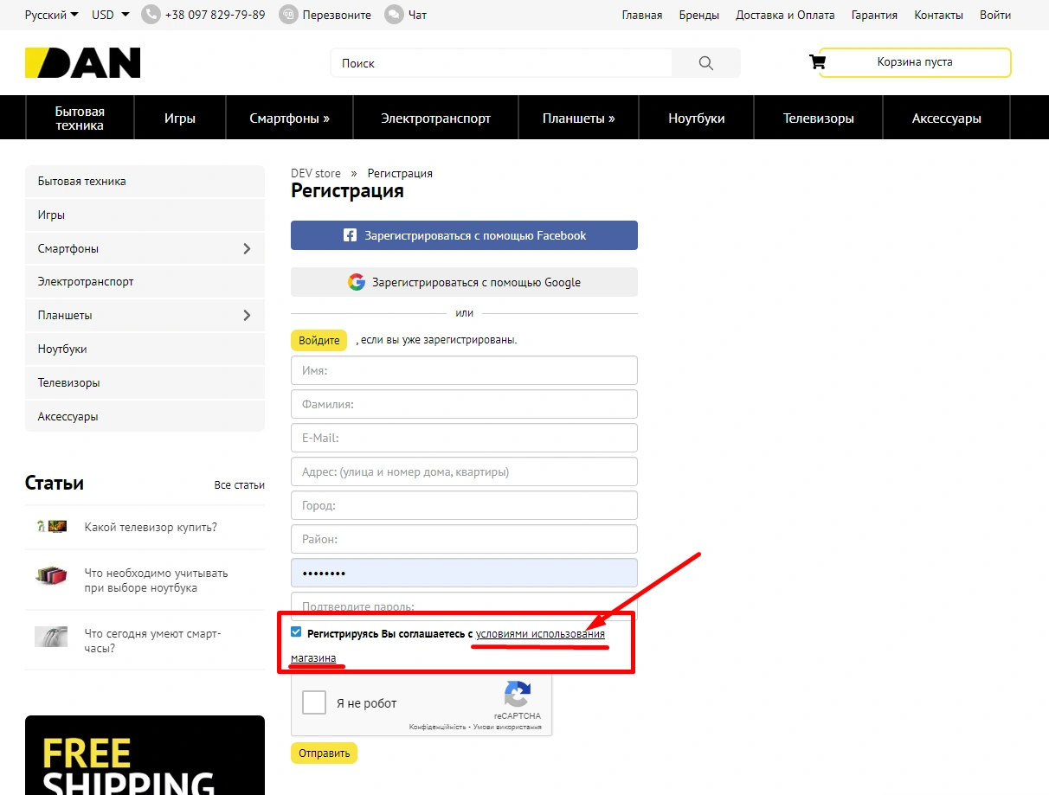The image size is (1049, 795).
Task: Open chat via the Чат bubble icon
Action: click(394, 15)
